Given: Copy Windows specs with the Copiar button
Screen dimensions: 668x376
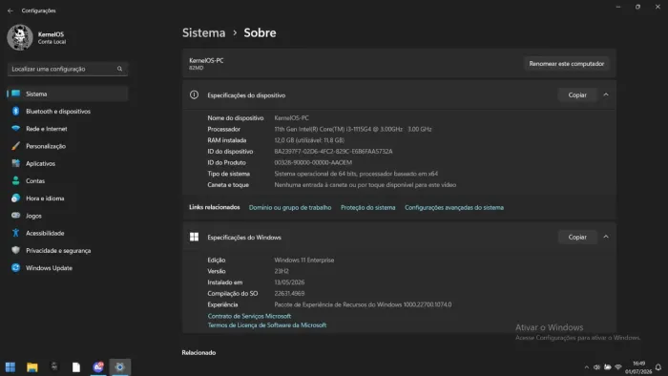Looking at the screenshot, I should point(577,237).
